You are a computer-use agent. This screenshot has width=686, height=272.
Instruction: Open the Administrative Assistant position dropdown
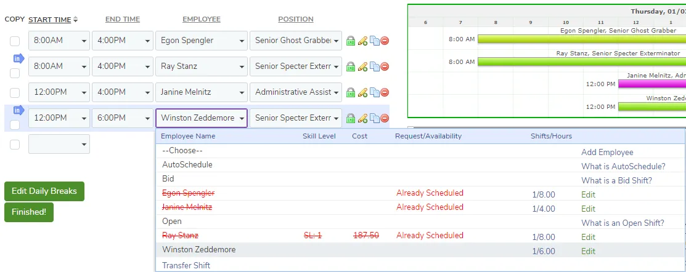coord(296,92)
